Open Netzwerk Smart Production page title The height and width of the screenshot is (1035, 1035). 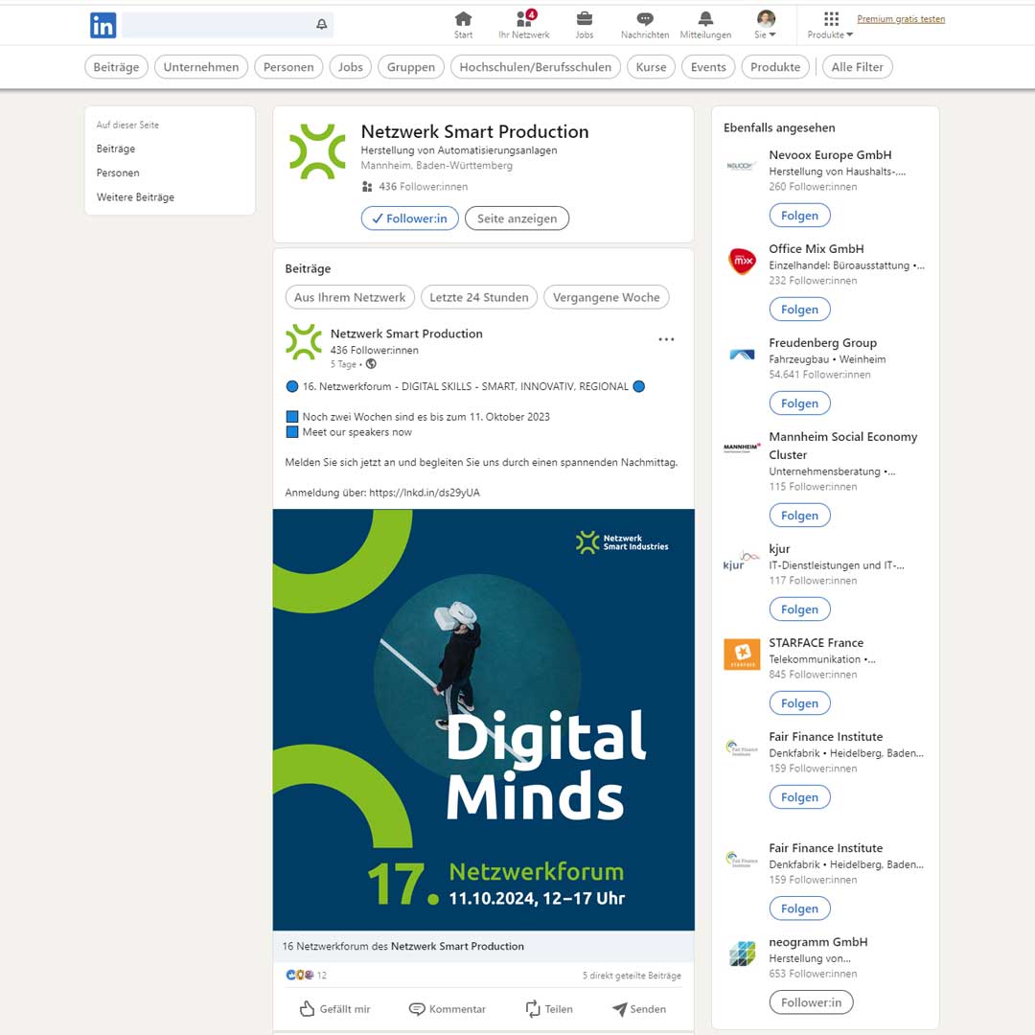click(x=474, y=131)
